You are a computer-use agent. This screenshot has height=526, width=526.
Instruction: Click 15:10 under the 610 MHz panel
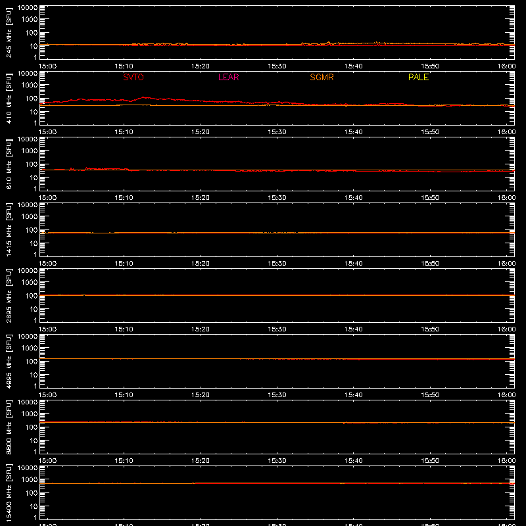[x=124, y=198]
